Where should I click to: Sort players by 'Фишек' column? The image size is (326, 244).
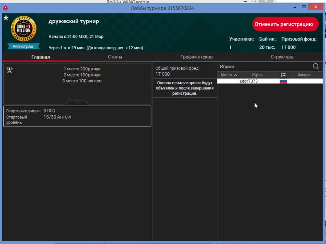pyautogui.click(x=304, y=75)
